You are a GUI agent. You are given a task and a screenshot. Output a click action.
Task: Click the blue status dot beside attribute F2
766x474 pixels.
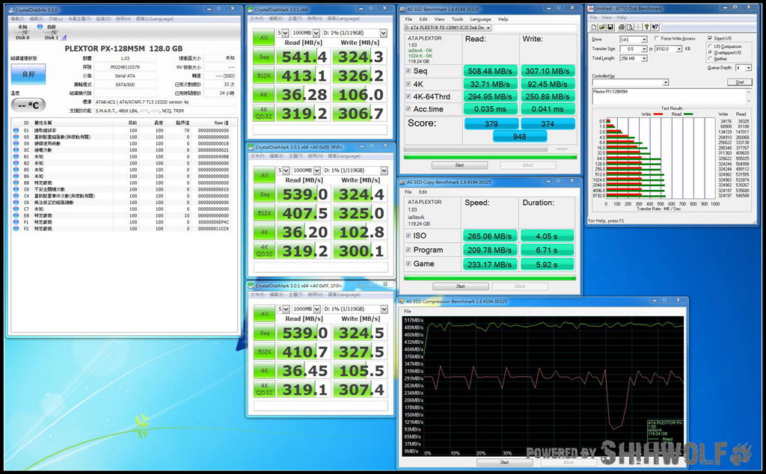click(x=16, y=229)
